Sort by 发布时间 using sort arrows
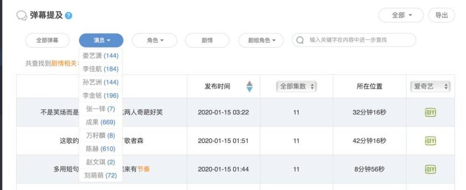The image size is (466, 190). coord(249,87)
